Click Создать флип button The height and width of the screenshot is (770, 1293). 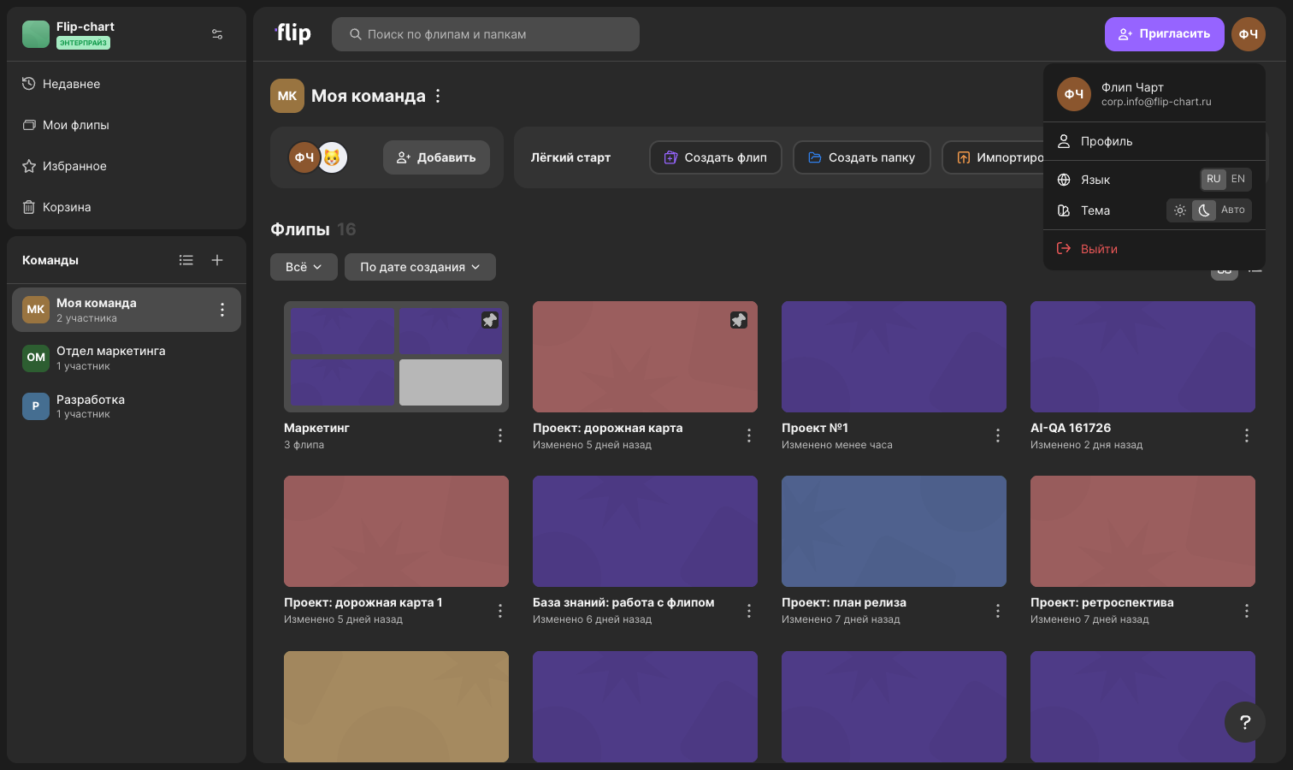tap(716, 157)
